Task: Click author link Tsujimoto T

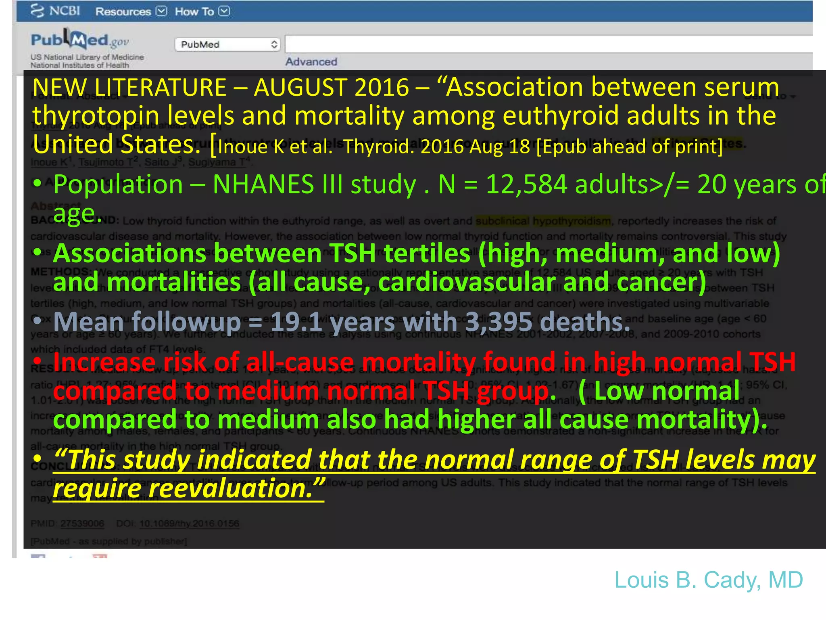Action: click(x=108, y=162)
